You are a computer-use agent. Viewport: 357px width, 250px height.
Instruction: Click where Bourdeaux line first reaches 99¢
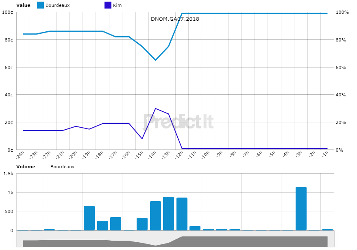182,13
